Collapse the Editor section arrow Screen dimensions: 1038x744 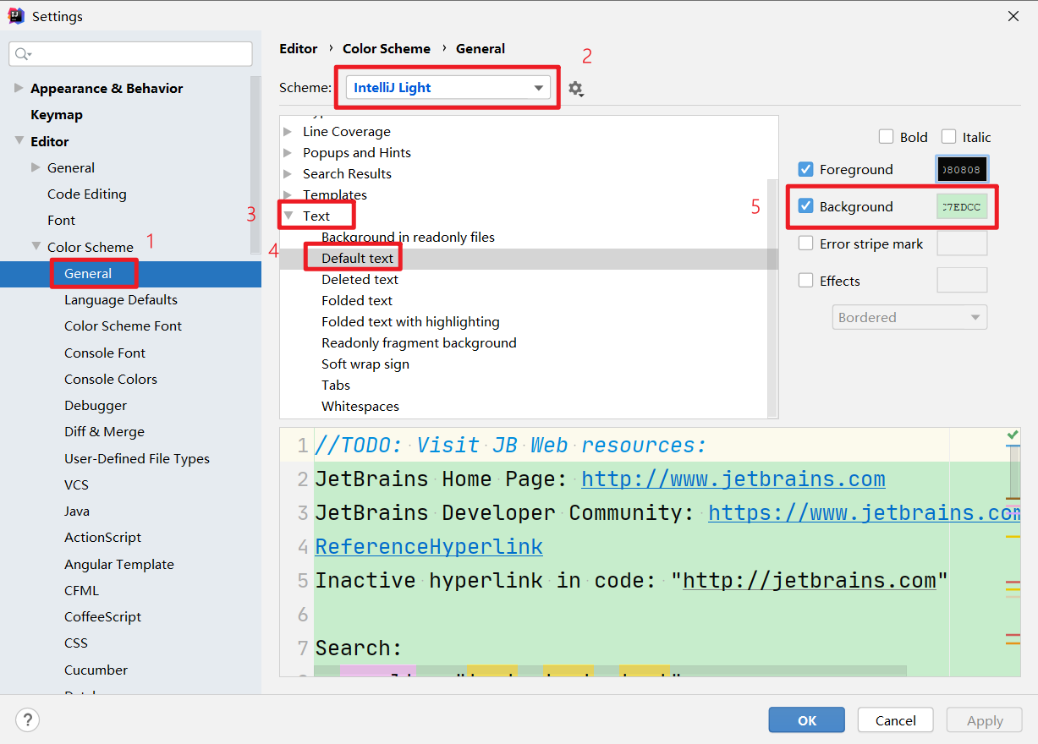pos(19,141)
